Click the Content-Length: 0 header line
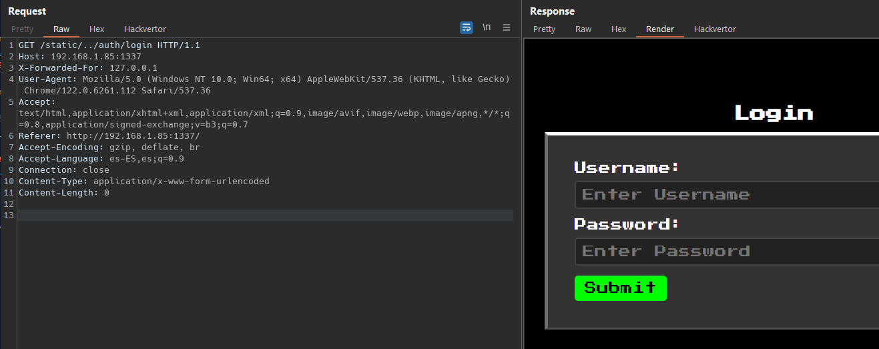Screen dimensions: 879x349 (x=63, y=193)
